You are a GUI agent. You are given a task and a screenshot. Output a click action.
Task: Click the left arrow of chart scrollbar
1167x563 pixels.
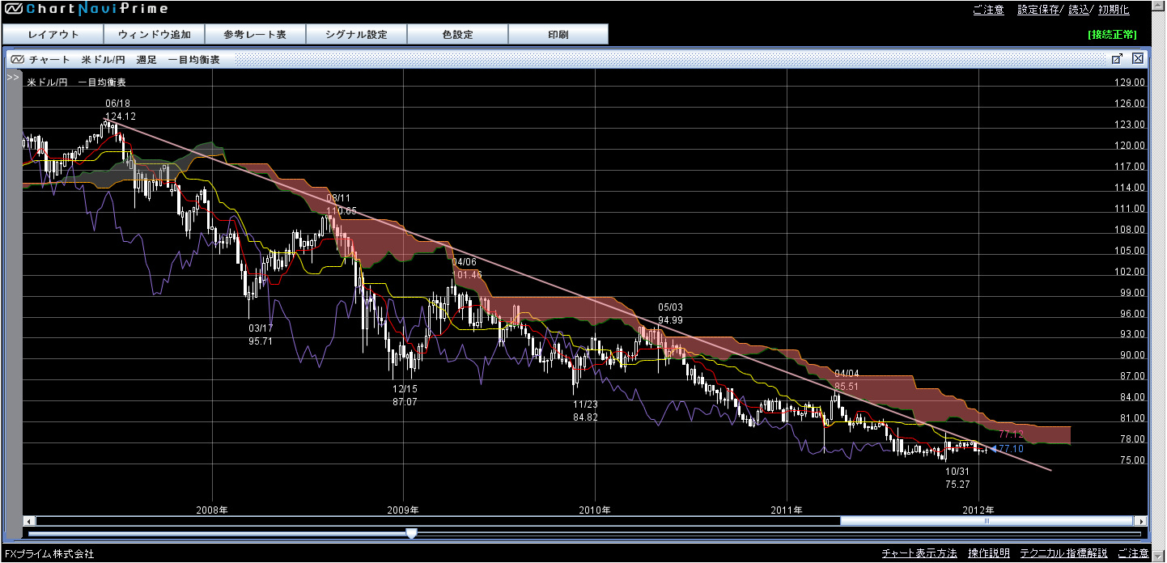(x=29, y=521)
